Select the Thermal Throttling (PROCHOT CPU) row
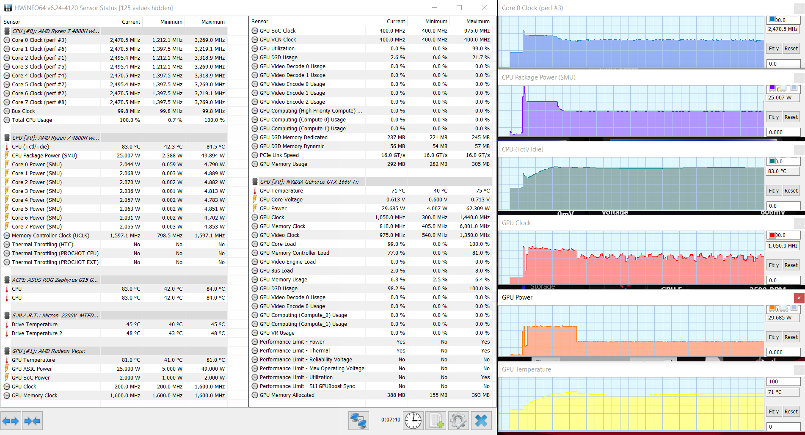The width and height of the screenshot is (805, 435). (114, 253)
